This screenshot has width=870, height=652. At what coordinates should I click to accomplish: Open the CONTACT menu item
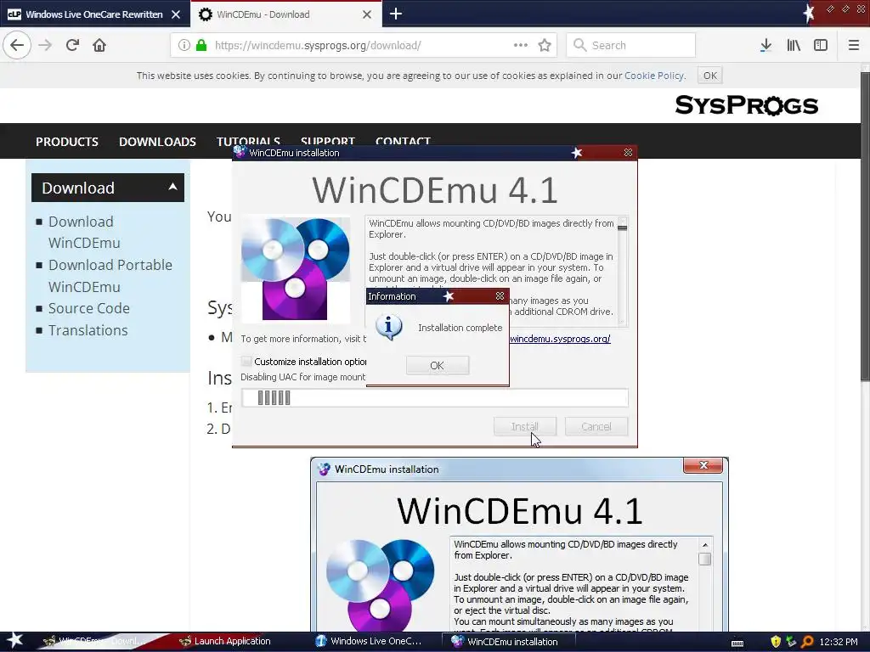[403, 141]
